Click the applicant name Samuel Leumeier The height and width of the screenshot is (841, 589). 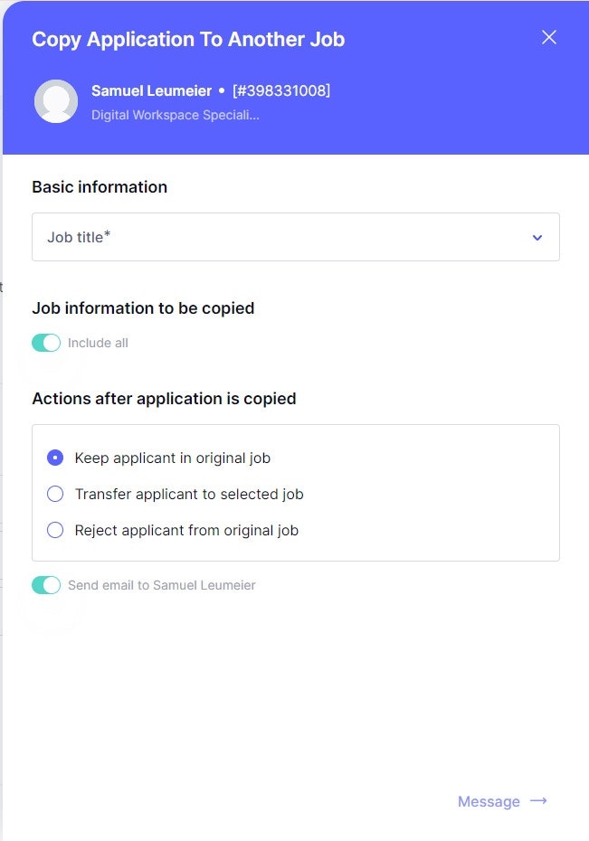[151, 90]
